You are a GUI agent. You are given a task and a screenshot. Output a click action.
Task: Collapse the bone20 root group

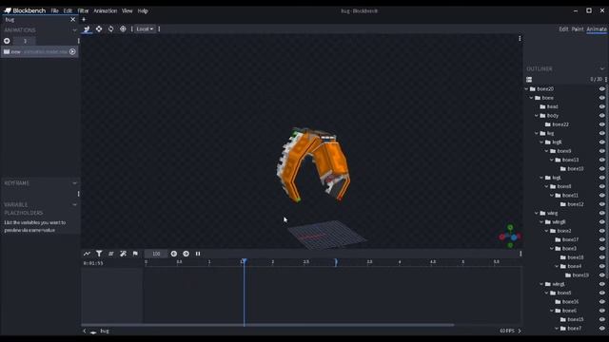[x=526, y=88]
